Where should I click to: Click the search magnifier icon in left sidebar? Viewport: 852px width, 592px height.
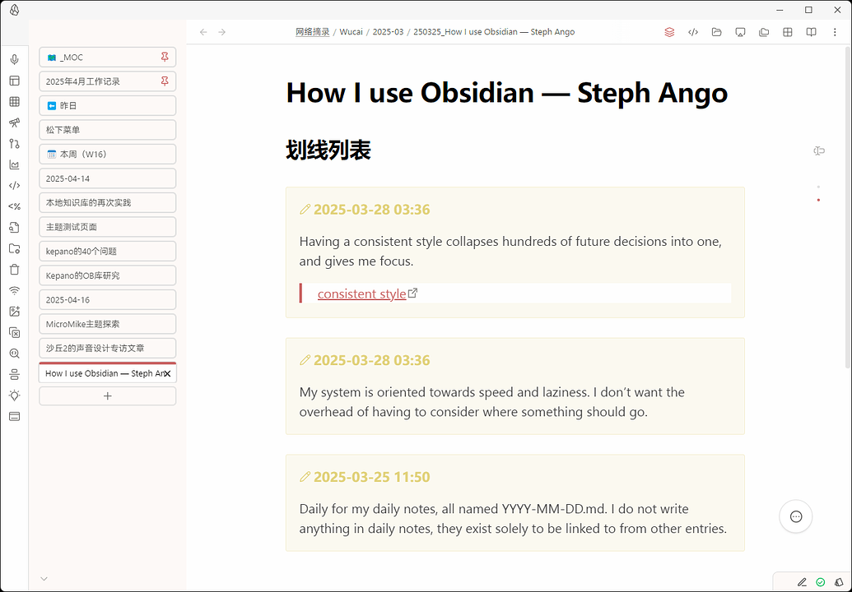14,352
